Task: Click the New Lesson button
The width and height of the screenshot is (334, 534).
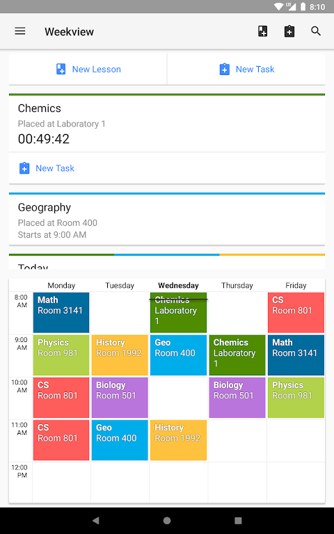Action: pos(88,69)
